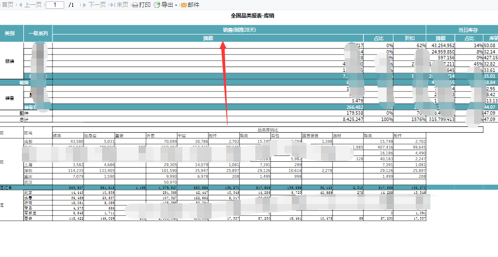Click the 品类库销比 table header
This screenshot has width=498, height=257.
tap(268, 130)
